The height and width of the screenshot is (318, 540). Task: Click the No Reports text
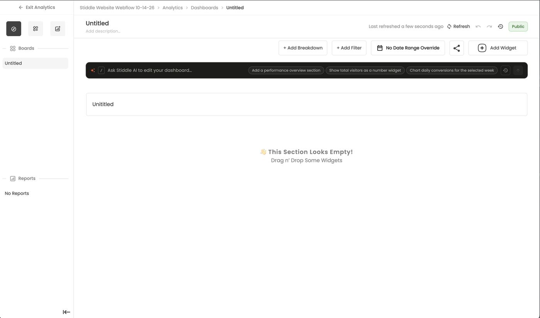(17, 193)
